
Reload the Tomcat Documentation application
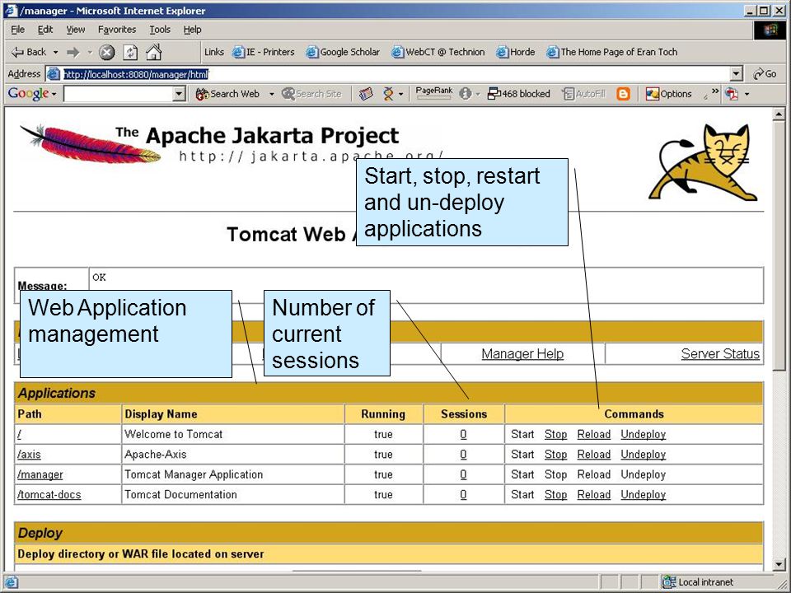pyautogui.click(x=594, y=495)
